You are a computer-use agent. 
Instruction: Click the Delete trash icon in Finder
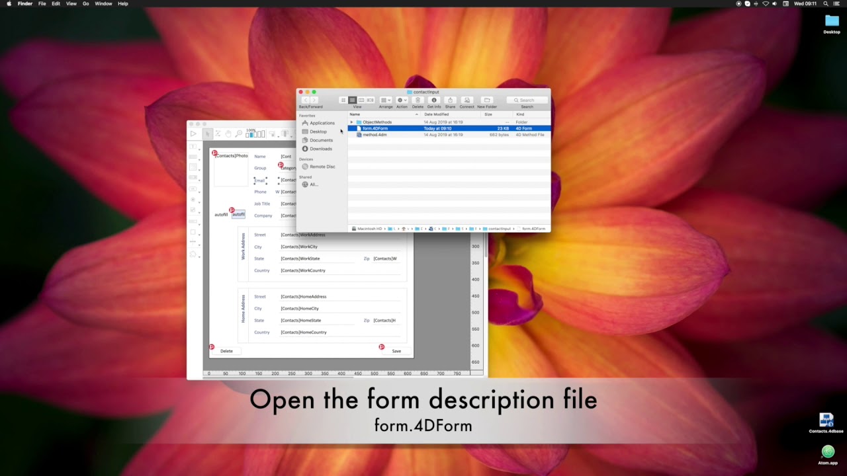click(418, 100)
